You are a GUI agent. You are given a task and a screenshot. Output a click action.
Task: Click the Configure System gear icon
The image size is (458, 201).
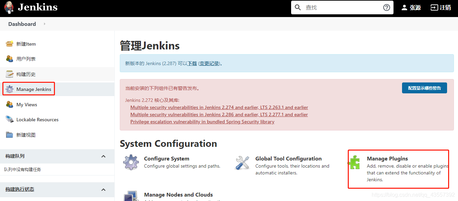click(x=131, y=162)
